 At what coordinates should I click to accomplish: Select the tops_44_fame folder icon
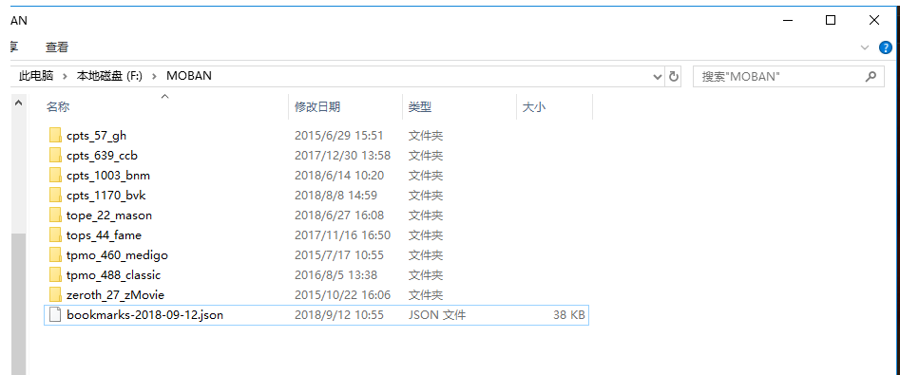coord(55,235)
